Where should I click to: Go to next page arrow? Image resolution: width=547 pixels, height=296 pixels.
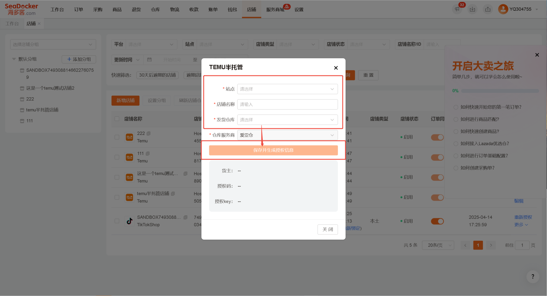click(x=491, y=245)
